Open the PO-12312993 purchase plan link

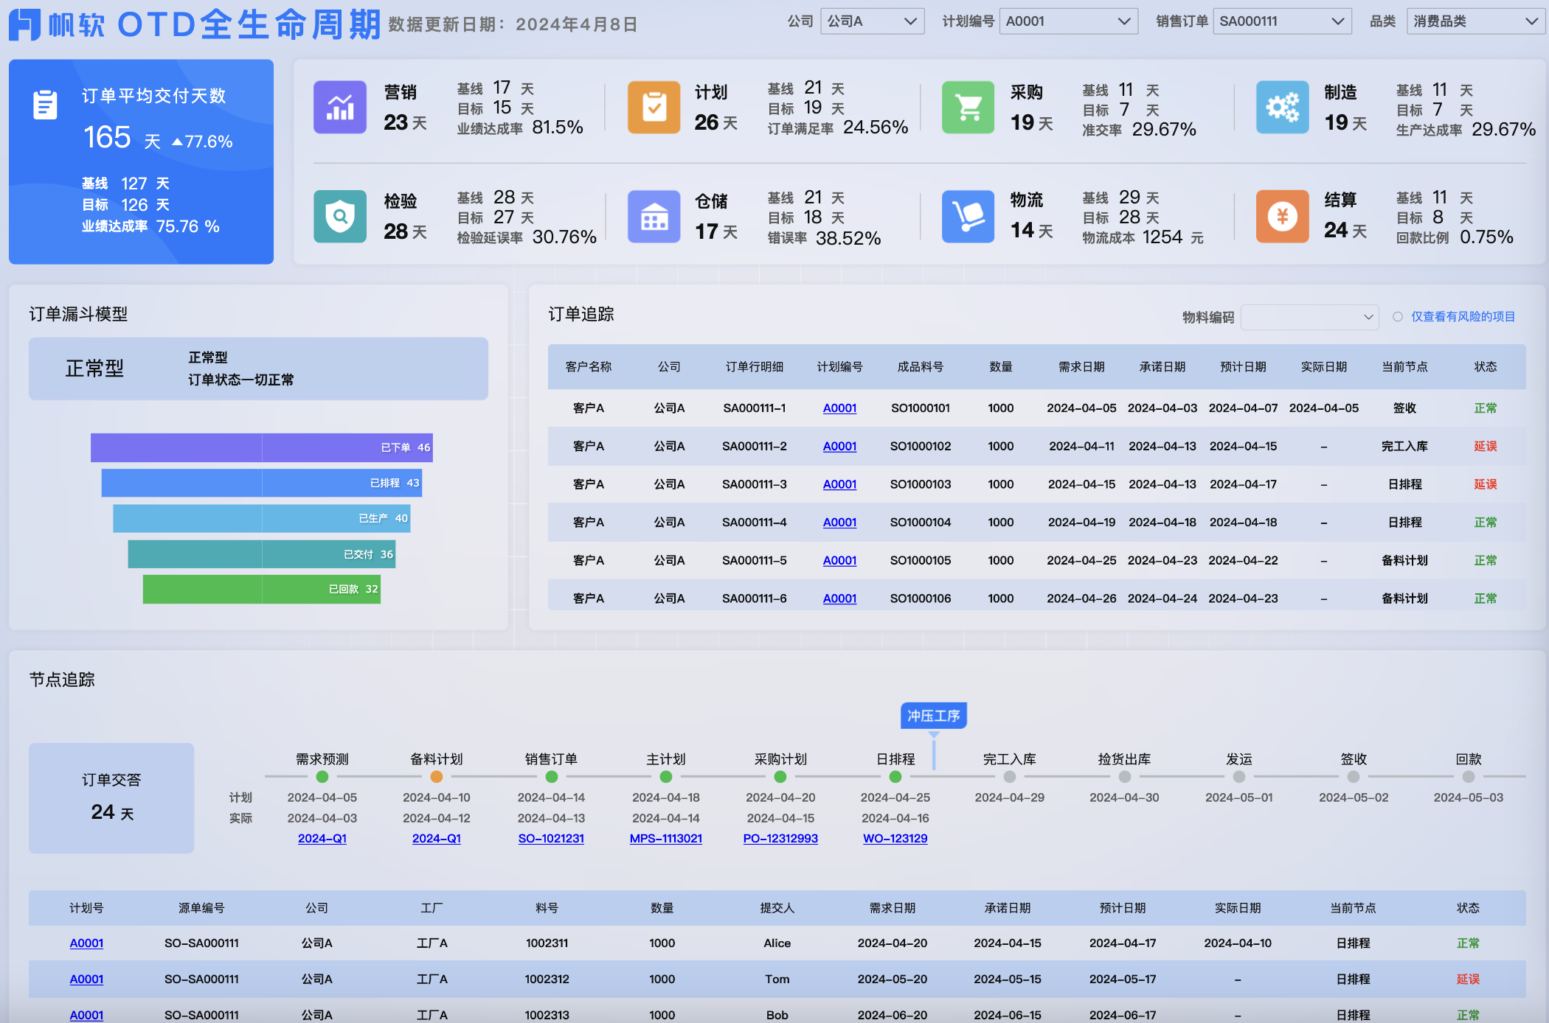coord(780,839)
